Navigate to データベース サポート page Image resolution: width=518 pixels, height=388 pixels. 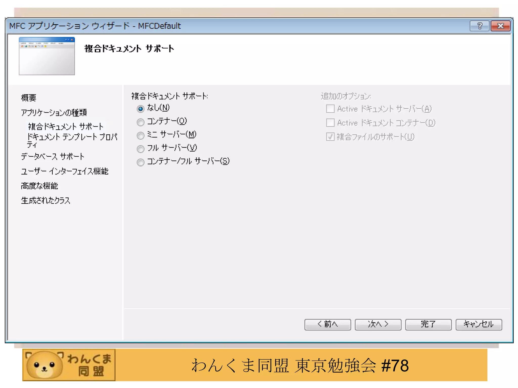click(x=52, y=156)
